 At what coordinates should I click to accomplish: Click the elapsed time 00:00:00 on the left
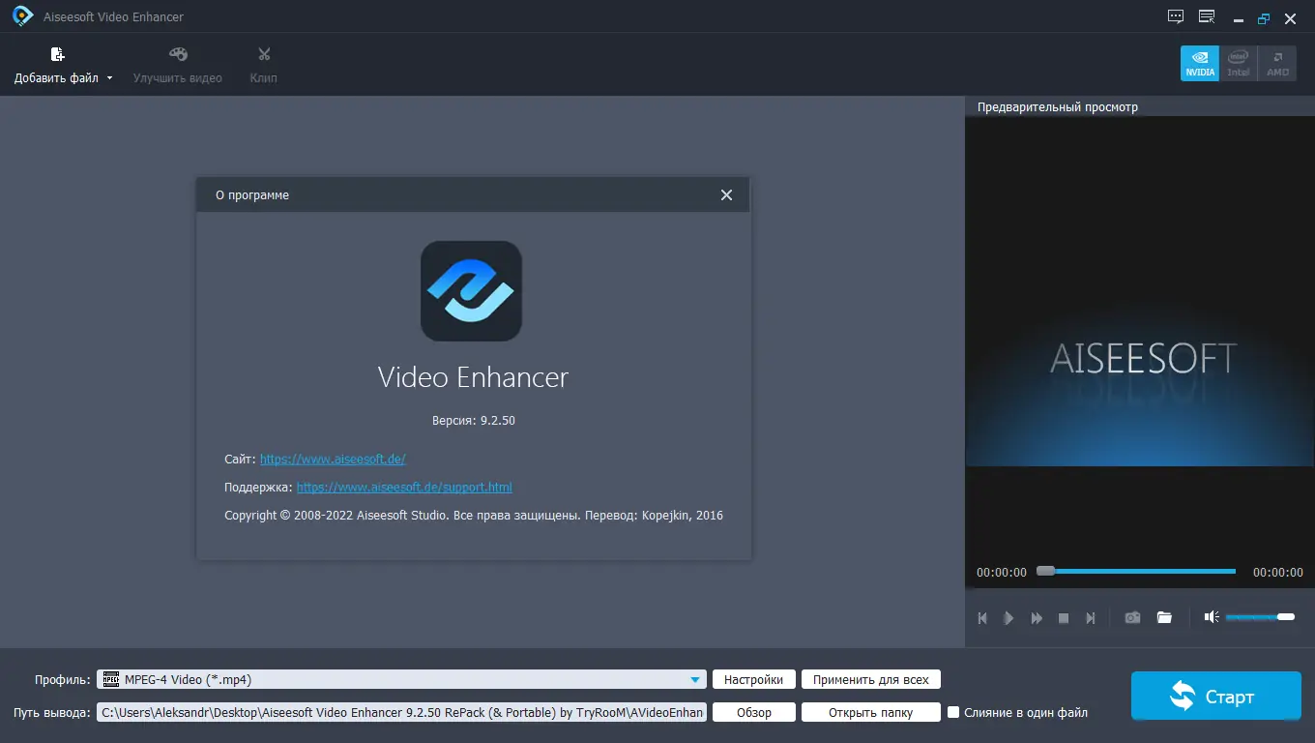coord(1002,573)
